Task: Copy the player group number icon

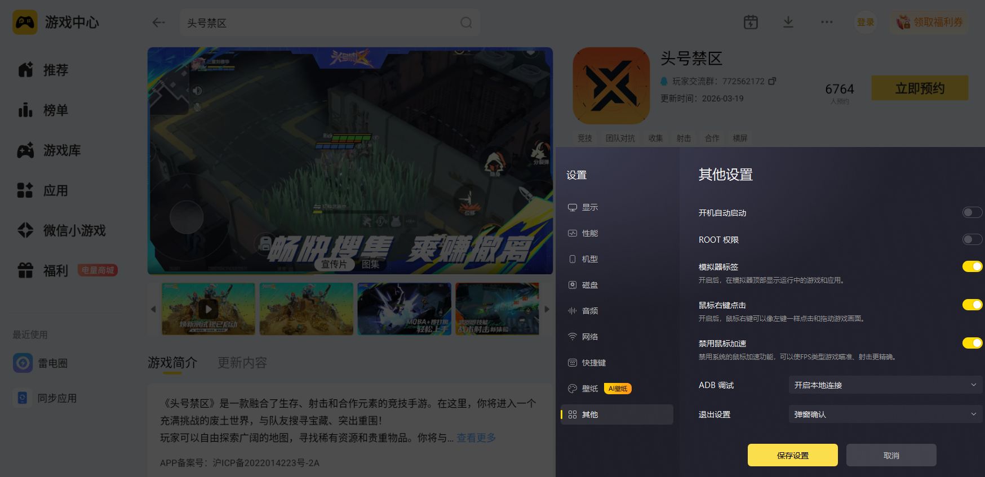Action: (x=772, y=81)
